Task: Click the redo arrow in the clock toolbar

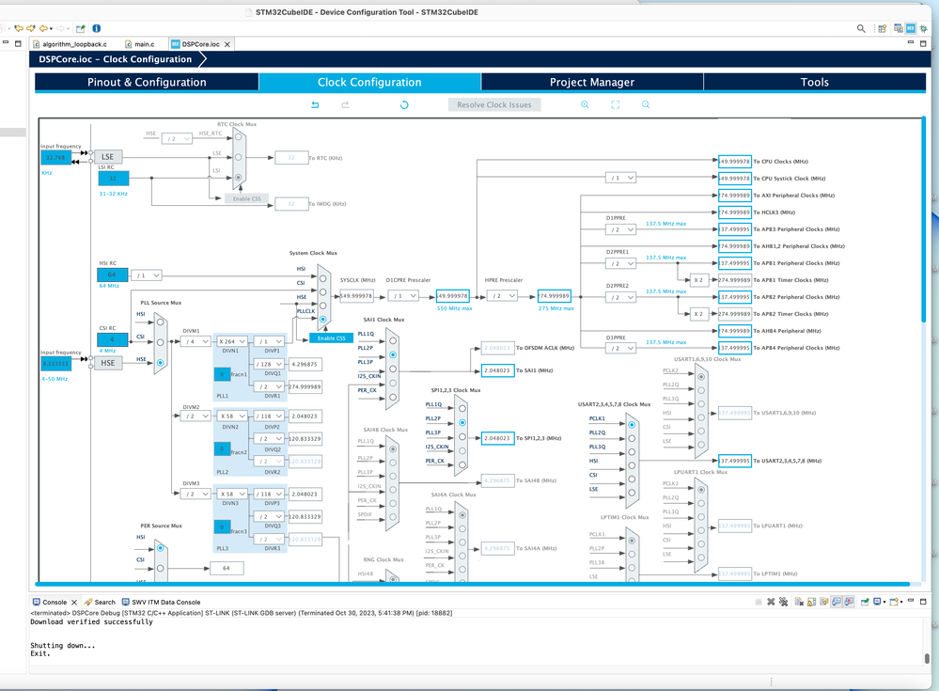Action: (346, 104)
